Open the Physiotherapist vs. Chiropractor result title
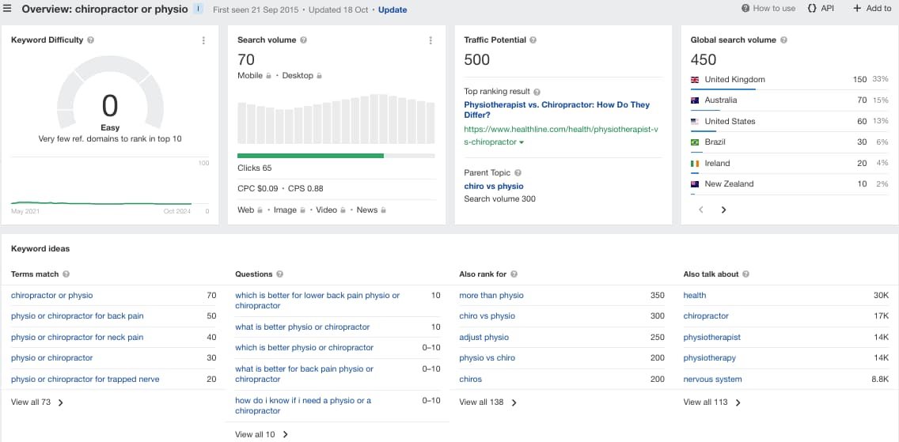 (556, 110)
